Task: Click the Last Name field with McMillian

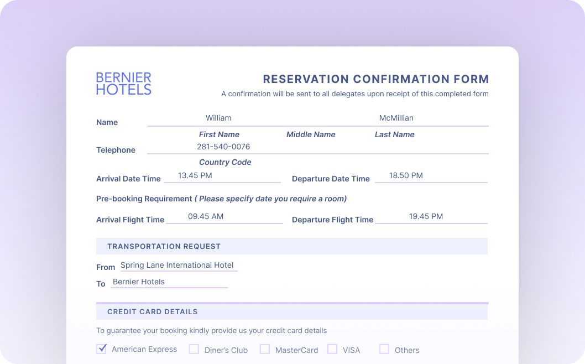Action: pyautogui.click(x=396, y=118)
